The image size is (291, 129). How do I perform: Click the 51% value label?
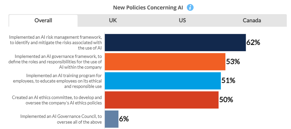[228, 81]
